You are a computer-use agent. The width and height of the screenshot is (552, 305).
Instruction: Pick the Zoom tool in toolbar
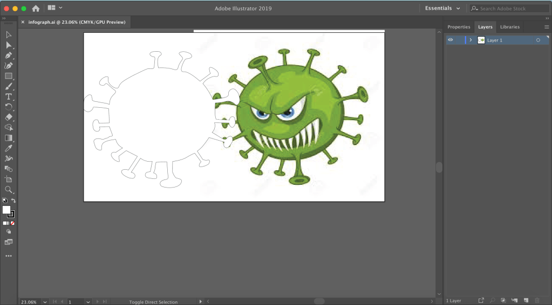(x=9, y=190)
